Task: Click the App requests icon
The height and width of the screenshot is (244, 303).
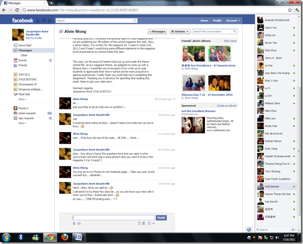Action: (15, 118)
